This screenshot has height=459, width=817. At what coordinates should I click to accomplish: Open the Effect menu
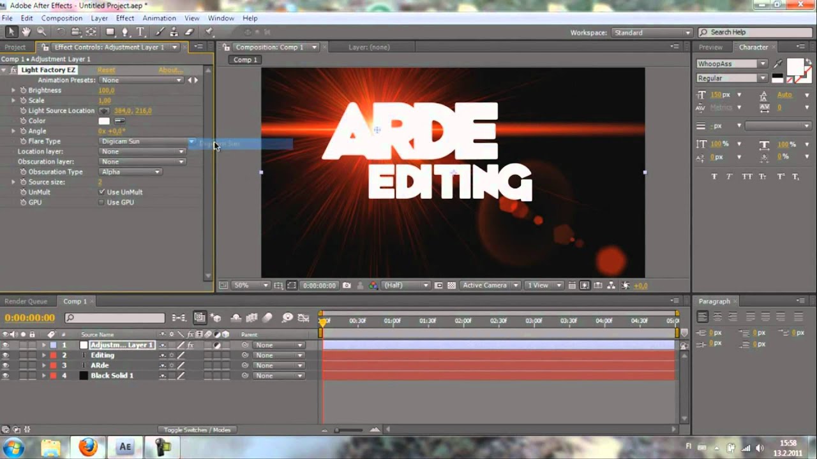point(125,18)
